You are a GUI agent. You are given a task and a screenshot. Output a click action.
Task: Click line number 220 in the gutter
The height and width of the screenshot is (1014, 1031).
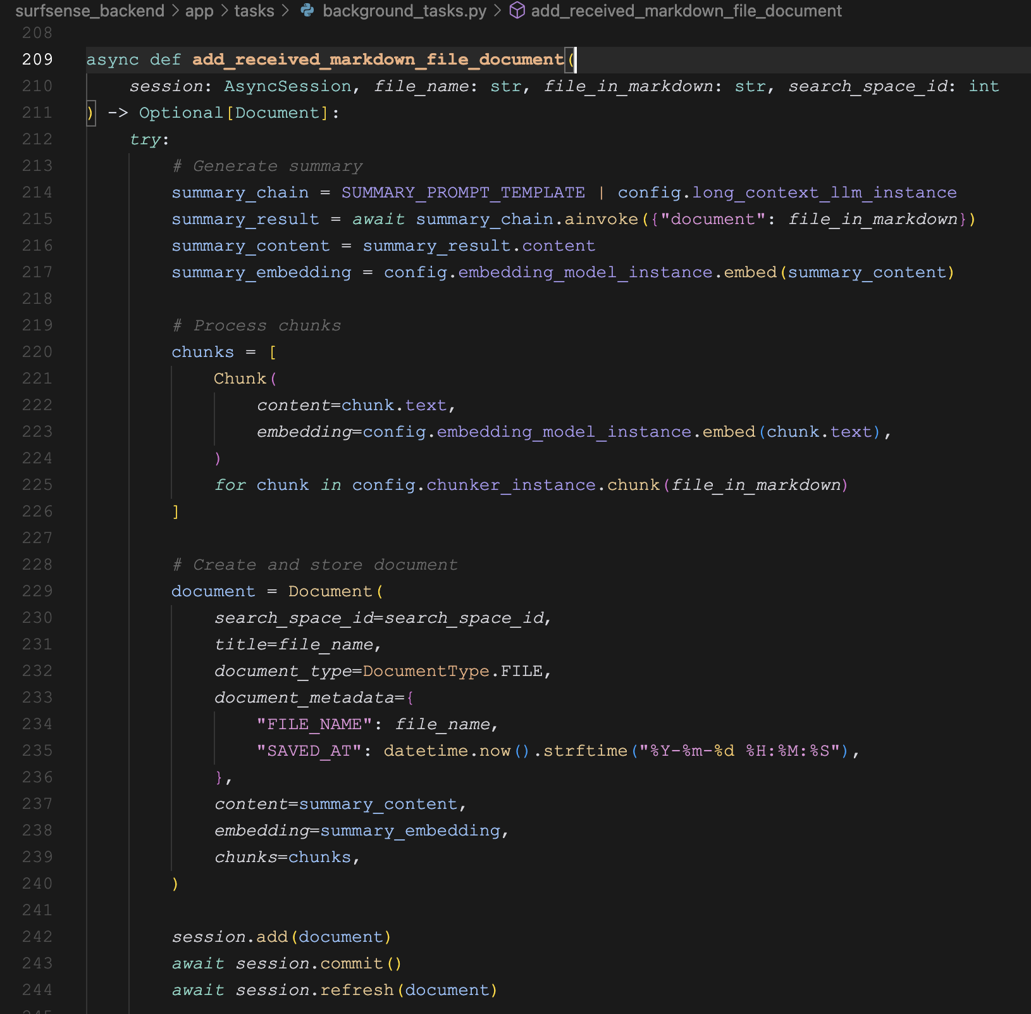(x=37, y=352)
